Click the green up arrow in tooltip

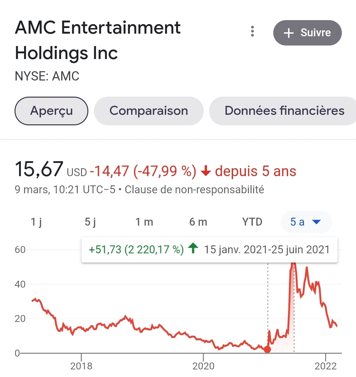tap(193, 248)
